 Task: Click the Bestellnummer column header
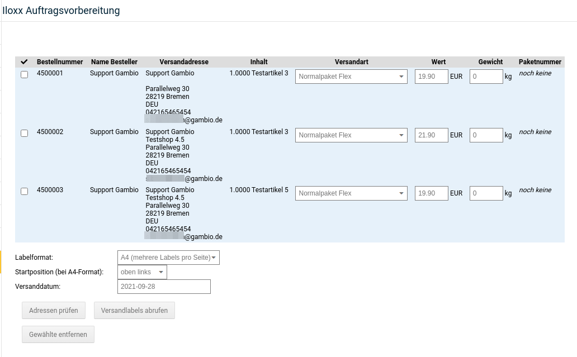[60, 62]
